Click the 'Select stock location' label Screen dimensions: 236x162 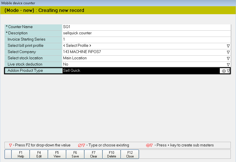25,58
